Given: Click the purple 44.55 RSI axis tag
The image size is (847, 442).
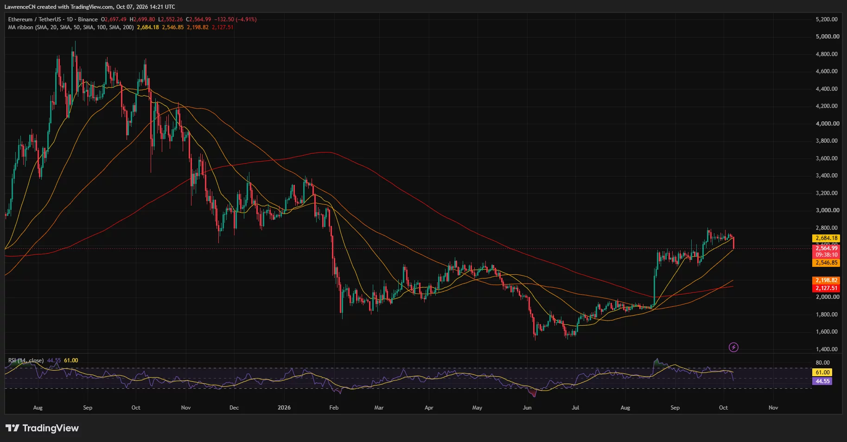Looking at the screenshot, I should pyautogui.click(x=823, y=381).
